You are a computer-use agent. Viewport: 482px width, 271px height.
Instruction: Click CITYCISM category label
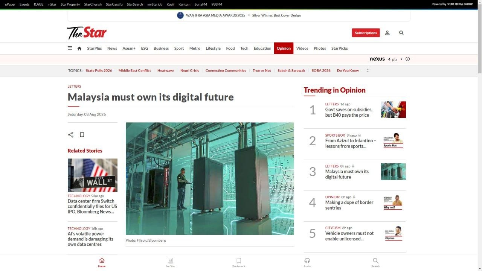(333, 228)
